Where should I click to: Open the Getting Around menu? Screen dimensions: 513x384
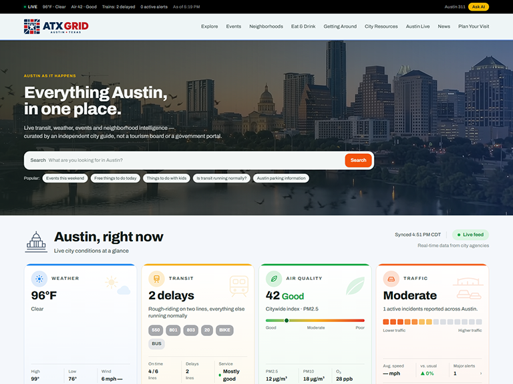(340, 27)
